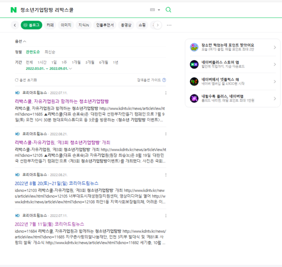282x267 pixels.
Task: Click the 네이버플러스 스토어 앱 icon
Action: (194, 64)
